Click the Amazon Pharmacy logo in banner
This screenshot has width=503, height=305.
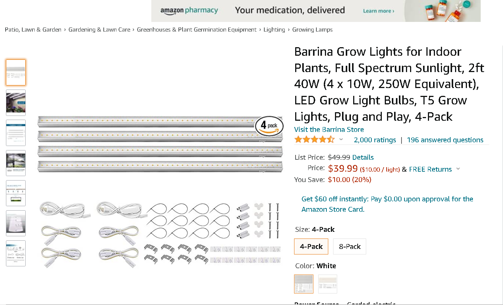tap(189, 10)
